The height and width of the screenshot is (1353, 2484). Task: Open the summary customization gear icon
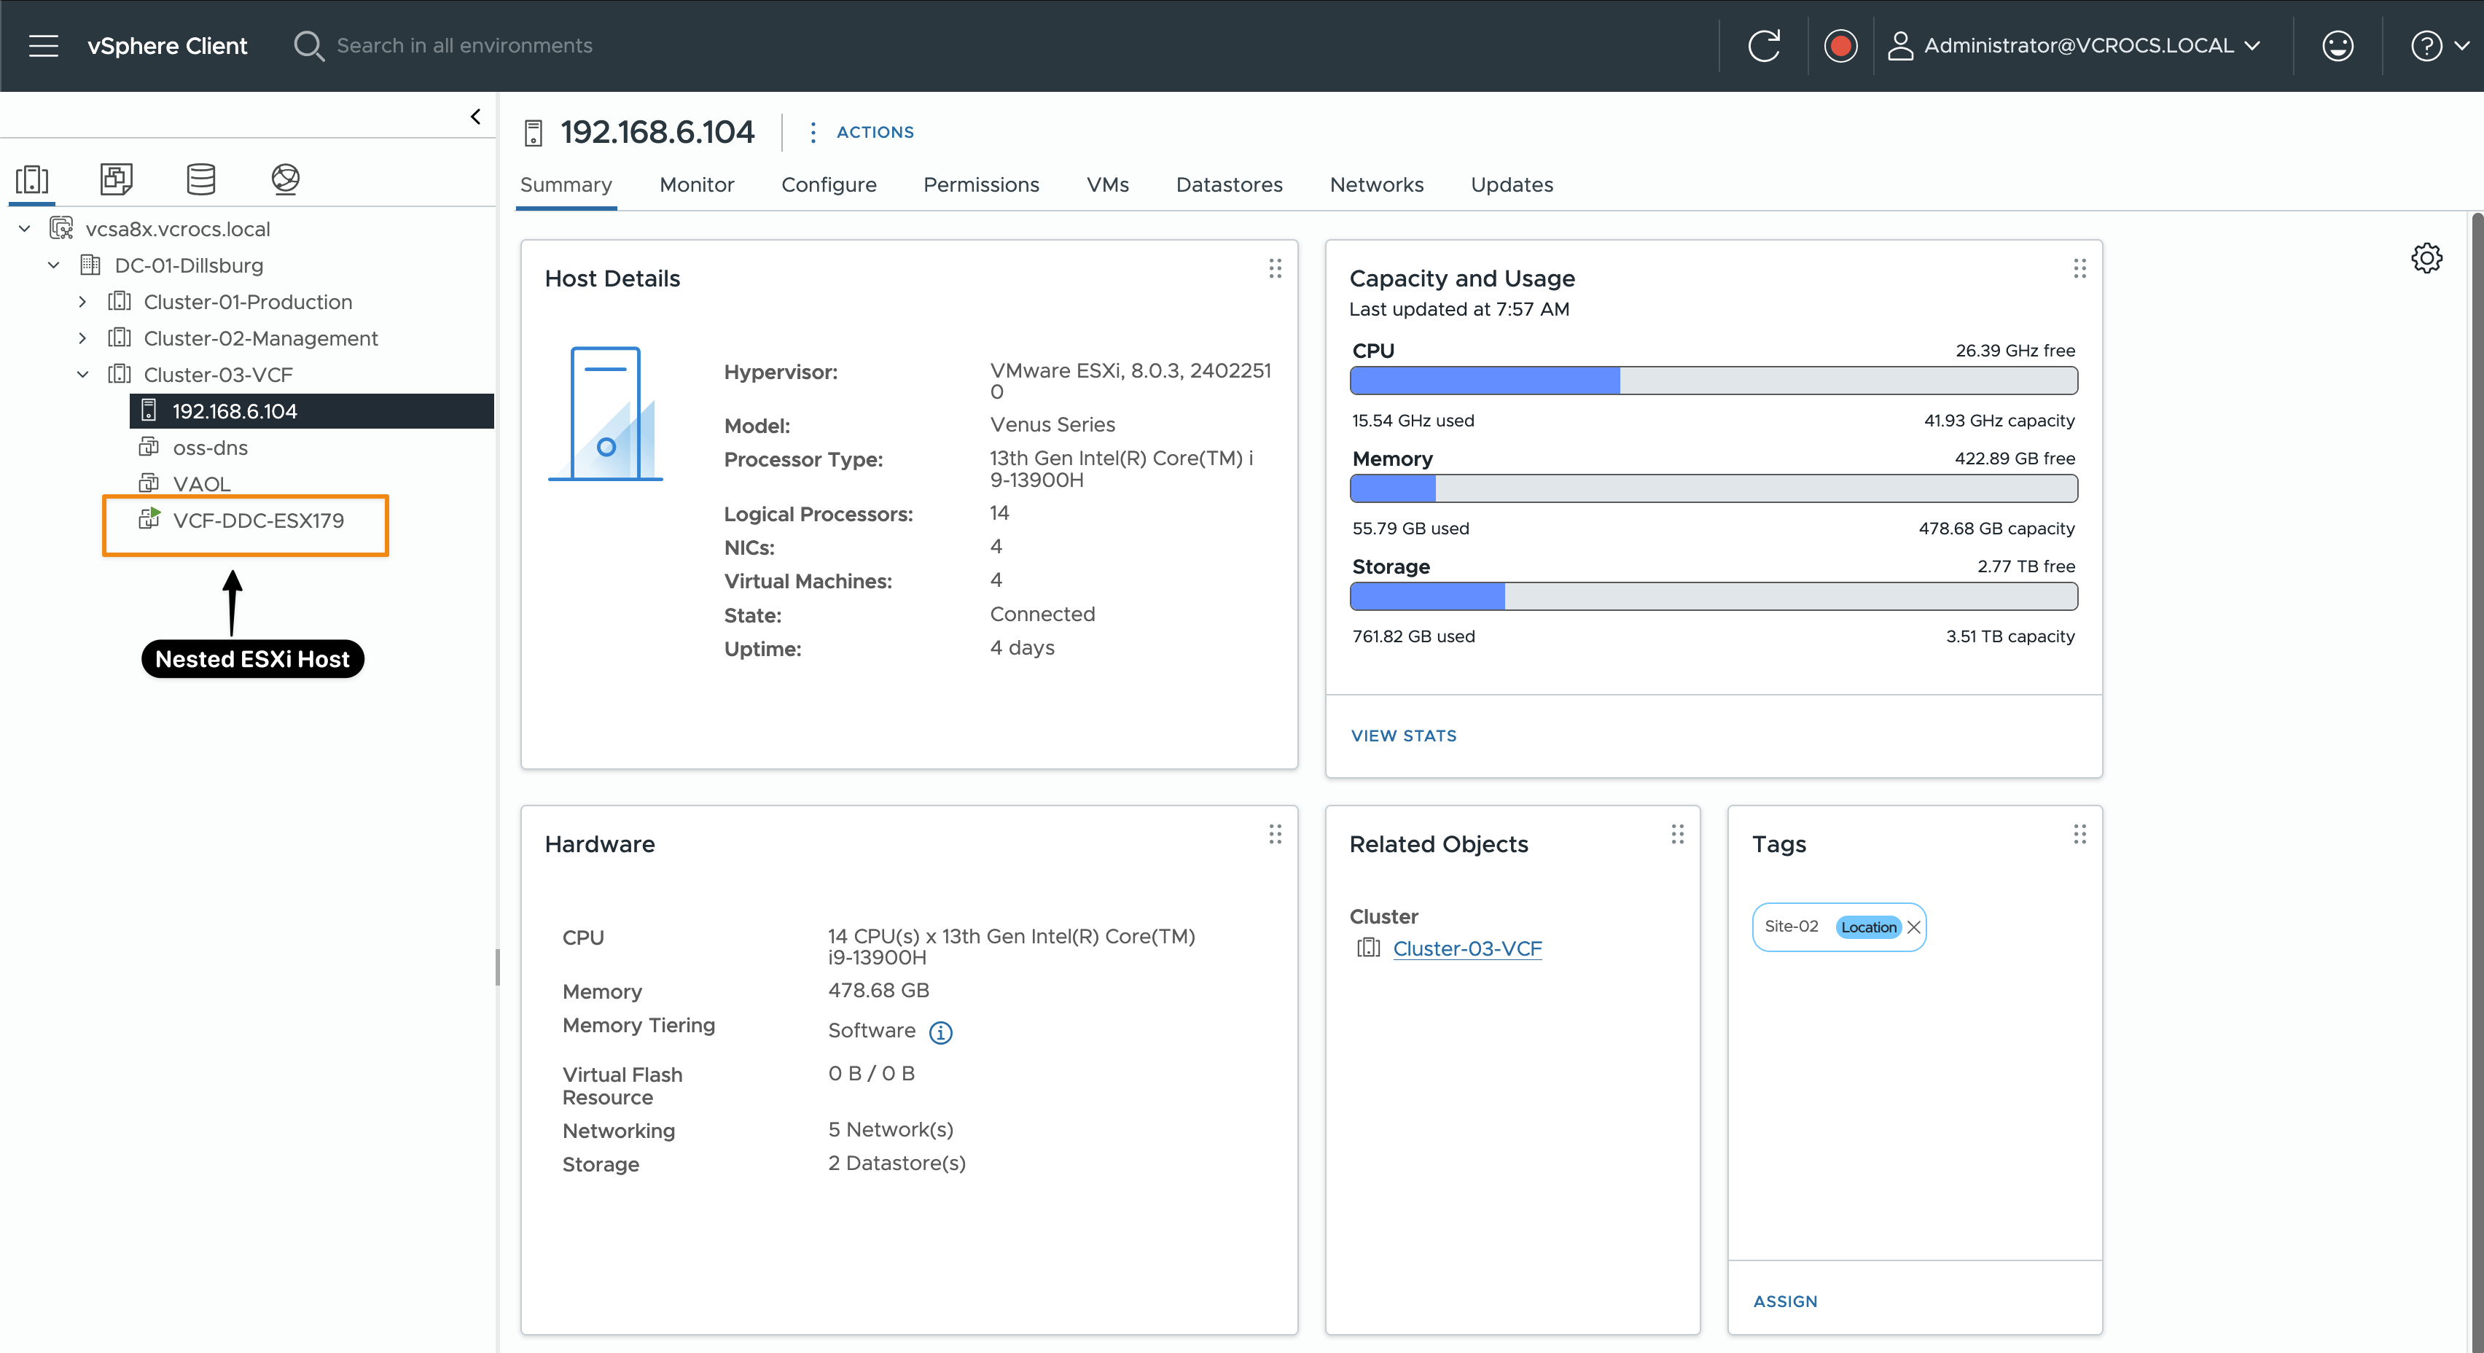point(2426,259)
